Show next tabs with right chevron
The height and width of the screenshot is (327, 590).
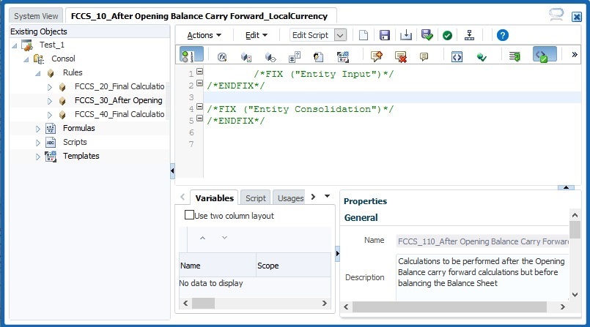(313, 197)
